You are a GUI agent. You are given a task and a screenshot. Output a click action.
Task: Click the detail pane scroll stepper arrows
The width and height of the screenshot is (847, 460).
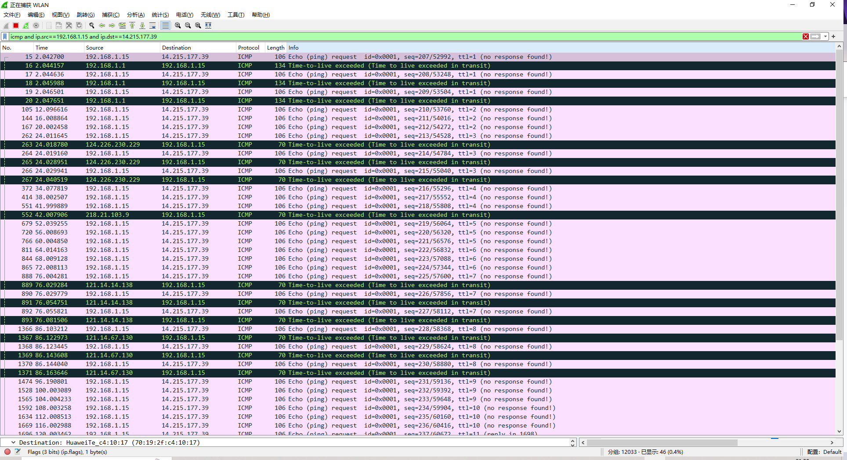(573, 442)
